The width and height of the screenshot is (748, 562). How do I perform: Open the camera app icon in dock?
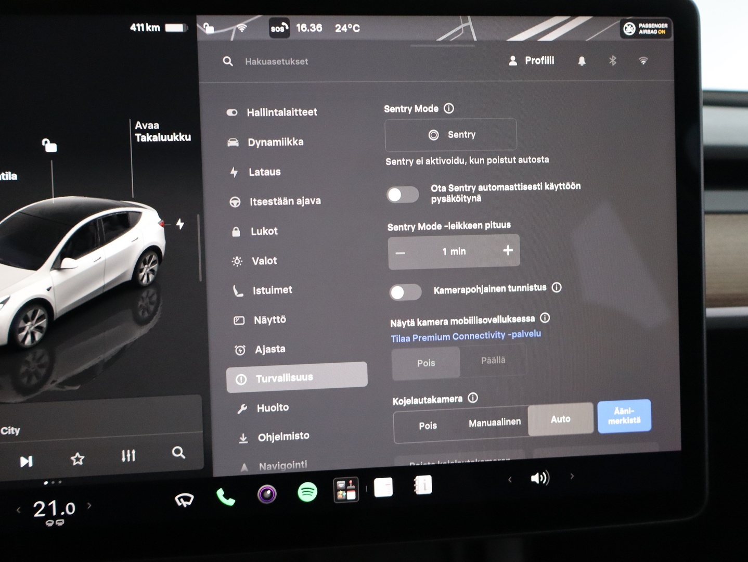point(267,493)
